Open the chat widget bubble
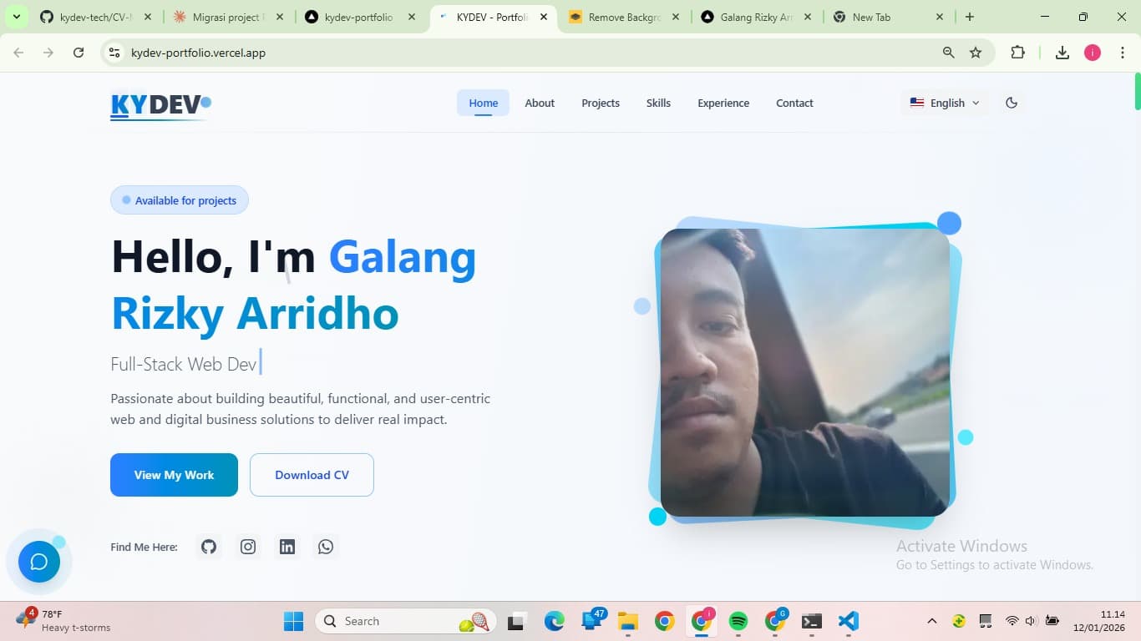 coord(38,561)
